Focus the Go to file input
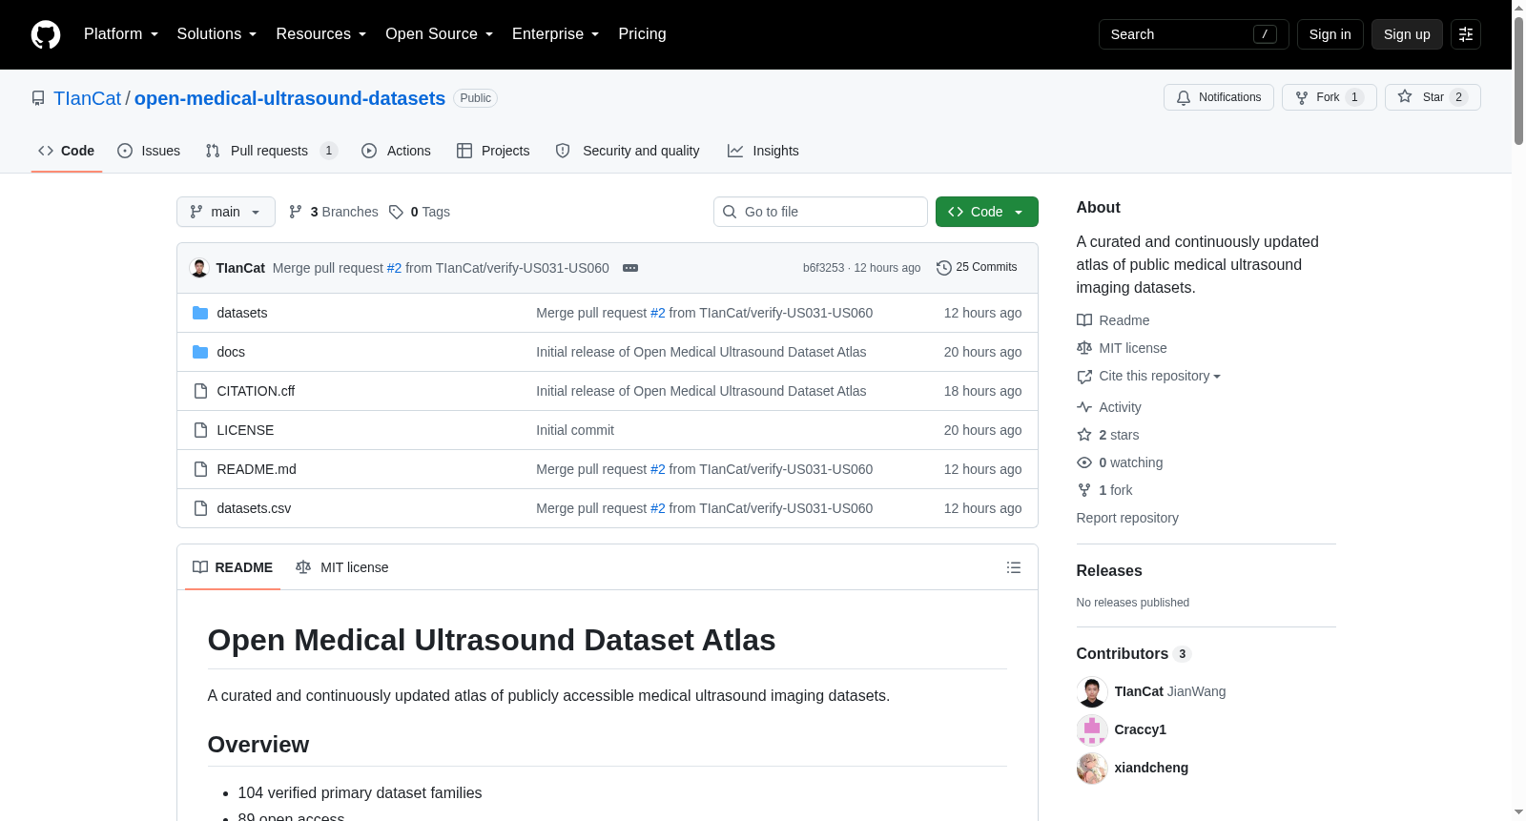The height and width of the screenshot is (821, 1526). pyautogui.click(x=820, y=212)
